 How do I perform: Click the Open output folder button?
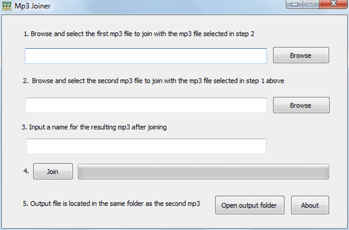click(249, 205)
